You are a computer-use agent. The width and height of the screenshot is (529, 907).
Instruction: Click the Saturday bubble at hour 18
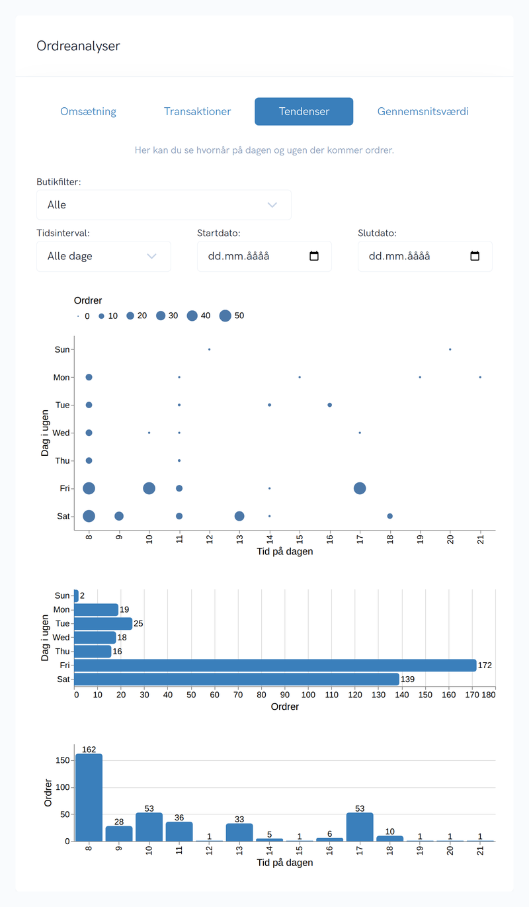(390, 516)
